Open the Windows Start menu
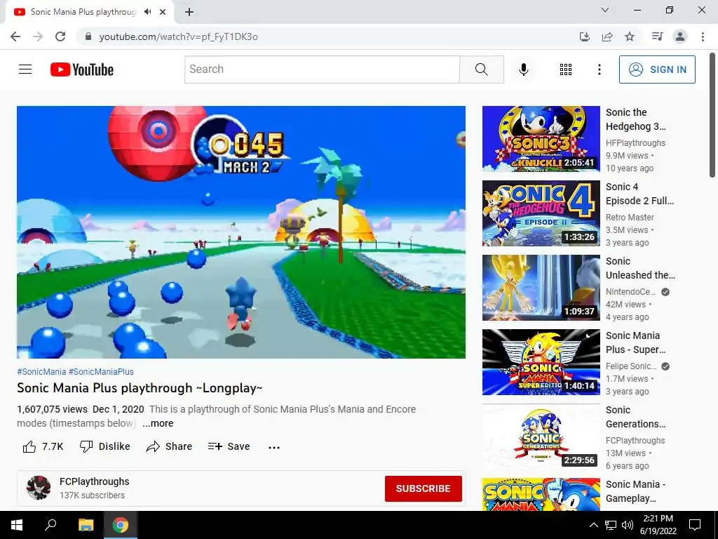The height and width of the screenshot is (539, 718). point(17,525)
